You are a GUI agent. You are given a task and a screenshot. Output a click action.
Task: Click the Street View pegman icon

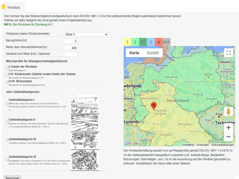[228, 112]
